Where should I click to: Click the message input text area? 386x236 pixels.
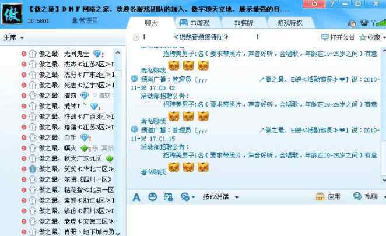point(256,220)
